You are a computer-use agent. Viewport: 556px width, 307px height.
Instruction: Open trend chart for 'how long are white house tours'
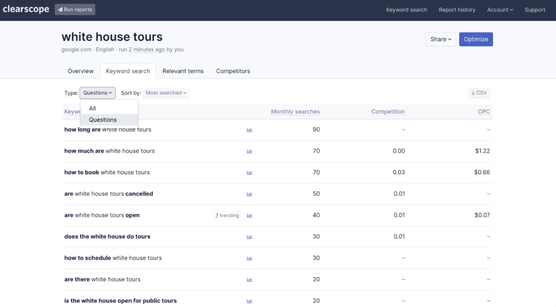tap(249, 130)
